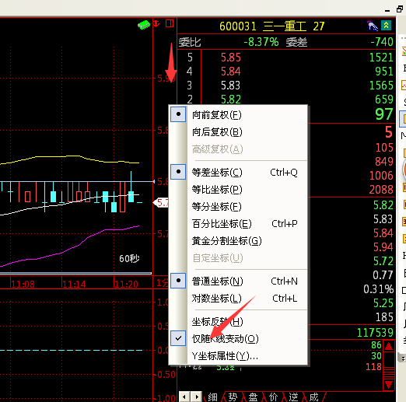Switch to the 盘 tab
406x402 pixels.
coord(253,397)
